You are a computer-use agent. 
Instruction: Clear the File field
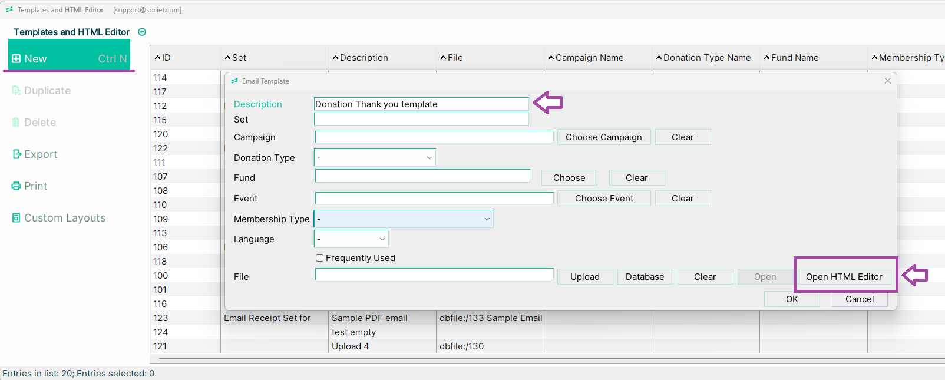point(705,277)
